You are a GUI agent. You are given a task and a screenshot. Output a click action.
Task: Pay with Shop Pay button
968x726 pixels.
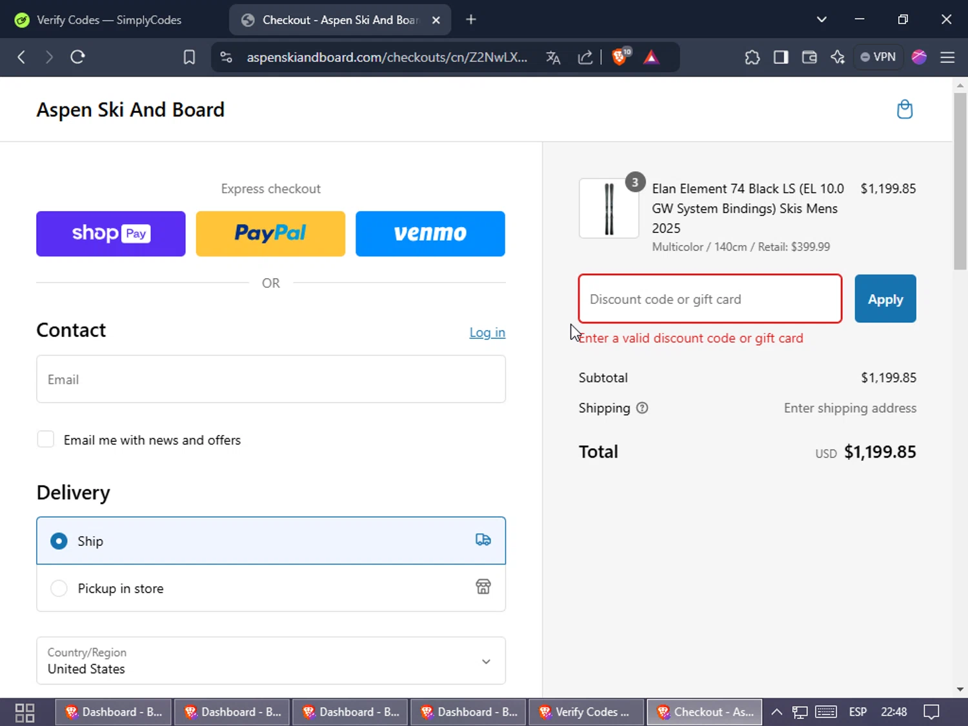click(111, 234)
